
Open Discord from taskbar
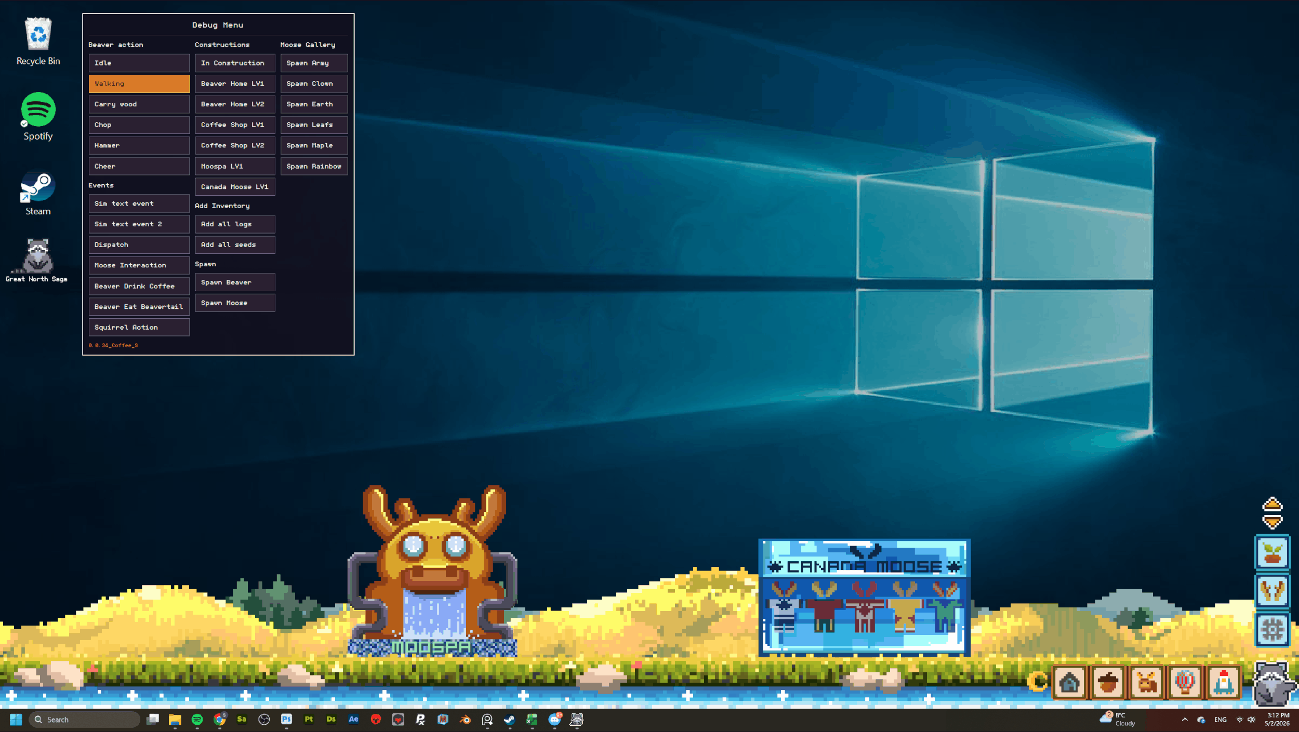(554, 720)
